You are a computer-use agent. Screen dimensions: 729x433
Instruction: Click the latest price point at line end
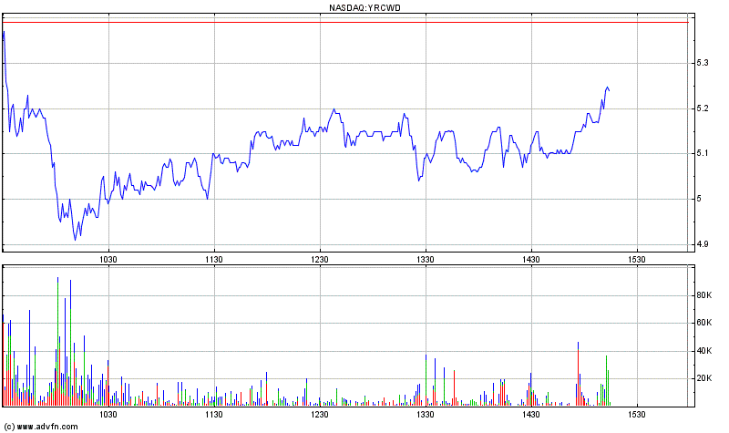point(609,90)
